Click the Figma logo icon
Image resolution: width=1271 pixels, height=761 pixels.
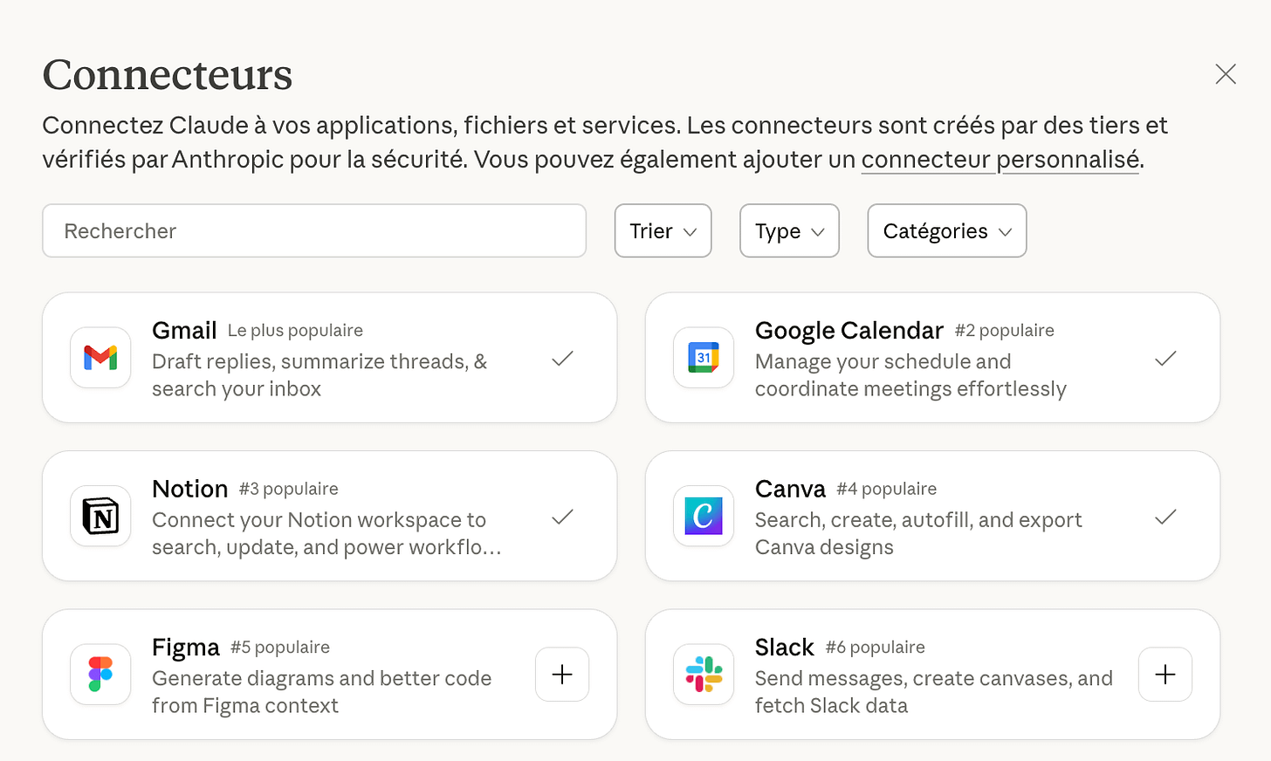tap(100, 675)
